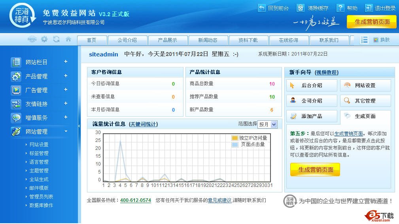
Task: Click the 友情链接 arrows icon in the sidebar
Action: [16, 104]
